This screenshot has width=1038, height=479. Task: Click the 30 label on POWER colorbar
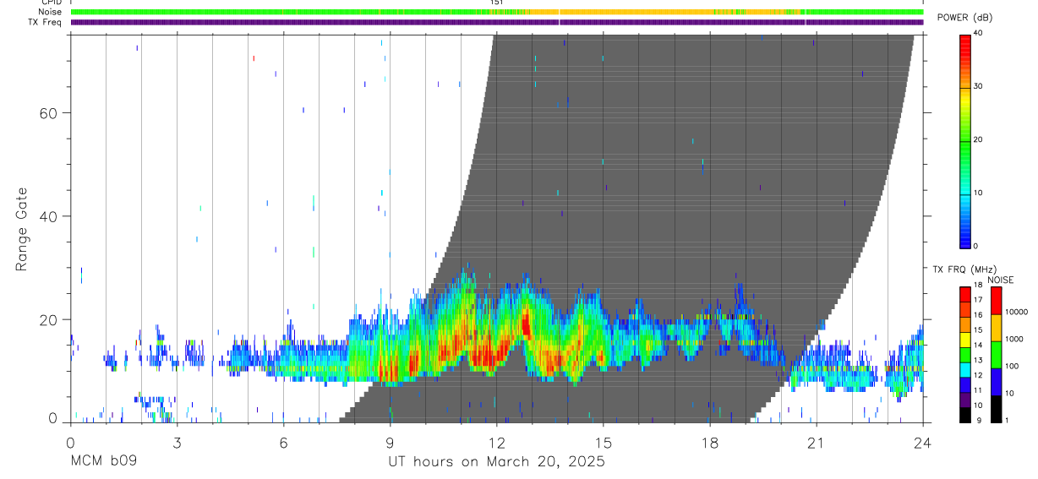(977, 86)
